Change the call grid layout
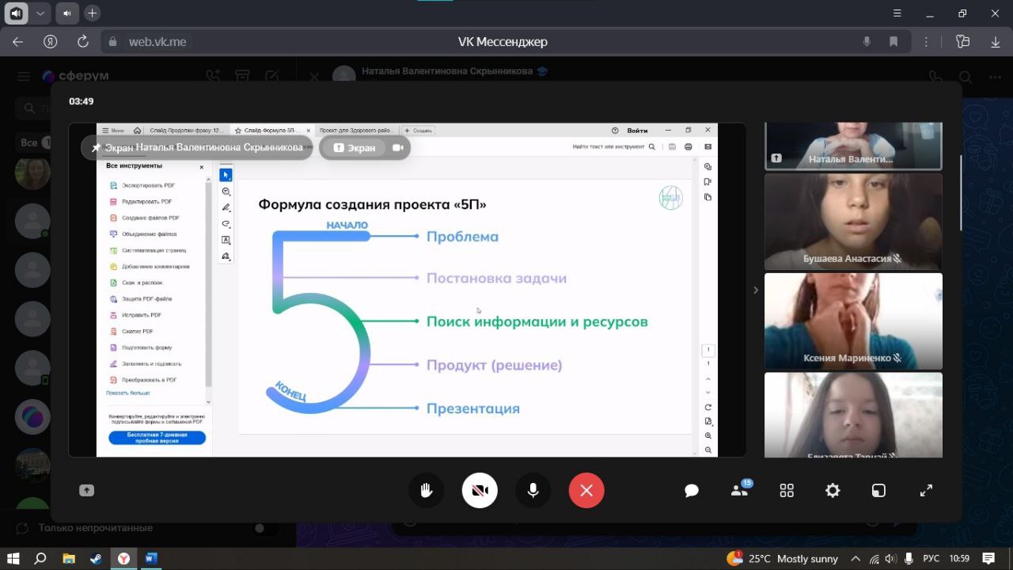This screenshot has height=570, width=1013. click(x=787, y=491)
